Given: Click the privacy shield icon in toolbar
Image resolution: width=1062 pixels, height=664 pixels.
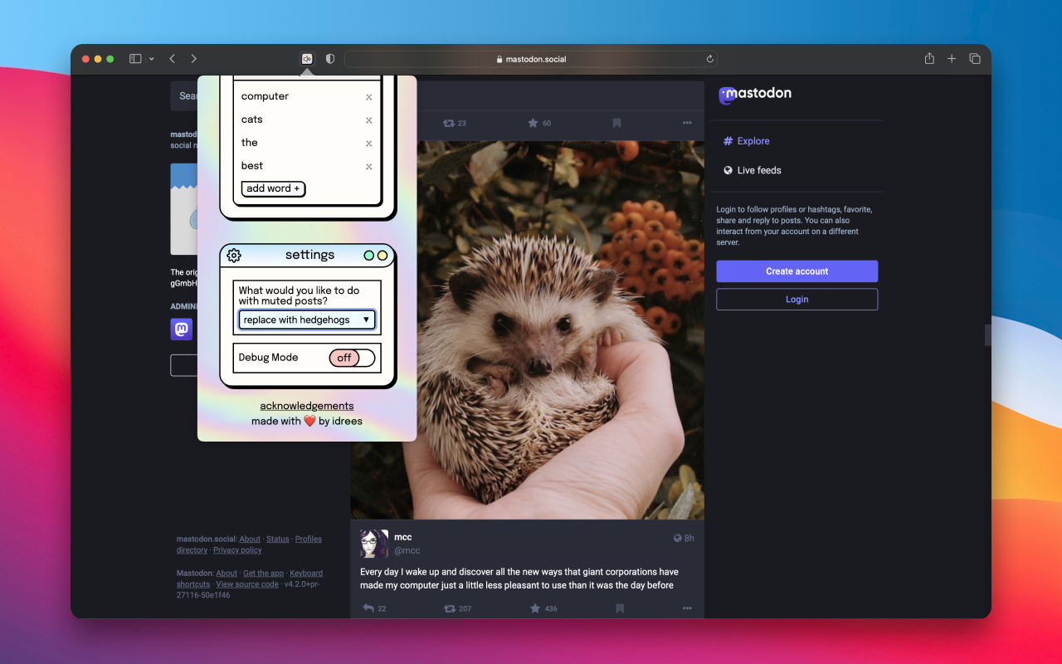Looking at the screenshot, I should coord(330,59).
